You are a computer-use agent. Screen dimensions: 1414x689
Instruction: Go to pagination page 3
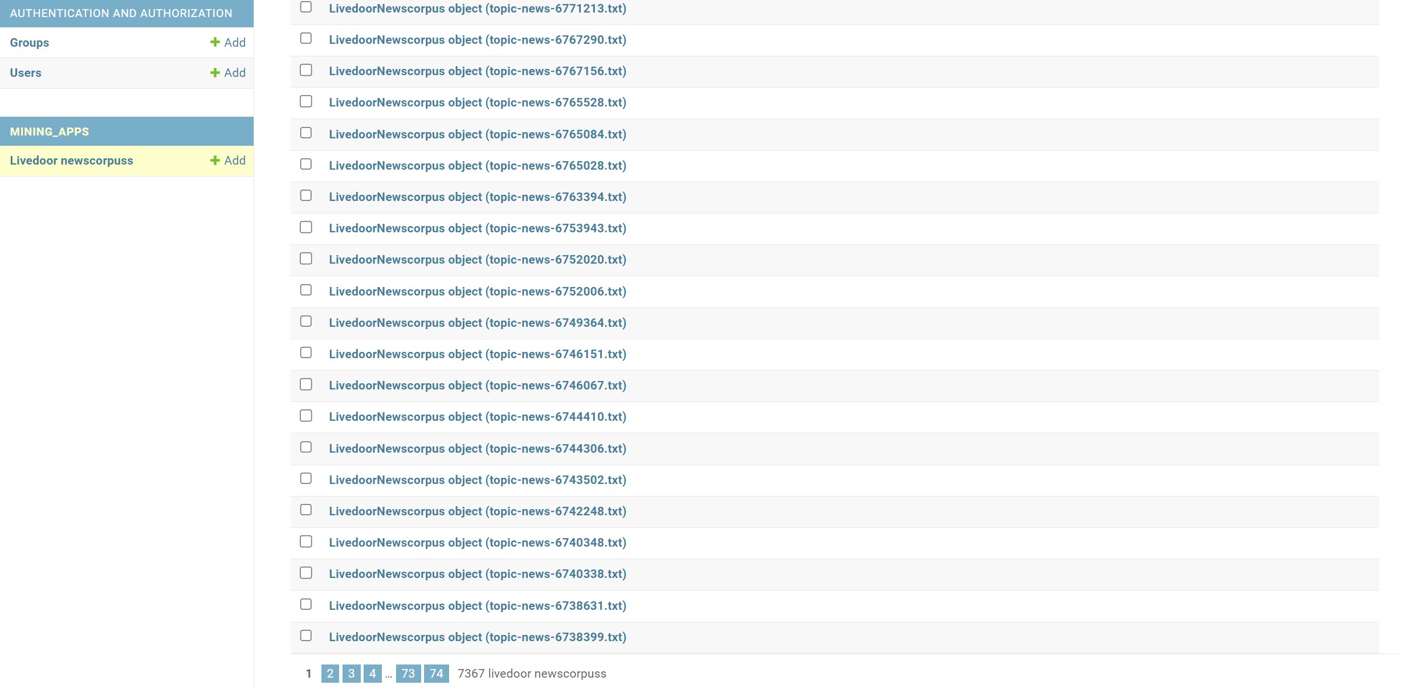[352, 674]
